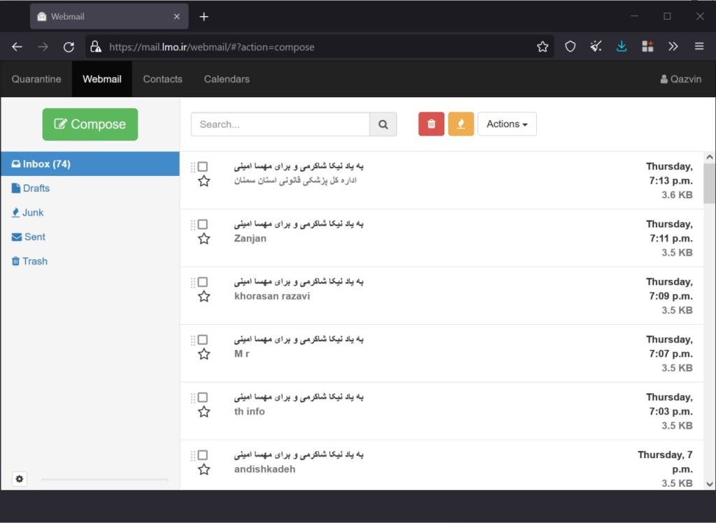716x523 pixels.
Task: Open settings gear in sidebar bottom
Action: pyautogui.click(x=20, y=479)
